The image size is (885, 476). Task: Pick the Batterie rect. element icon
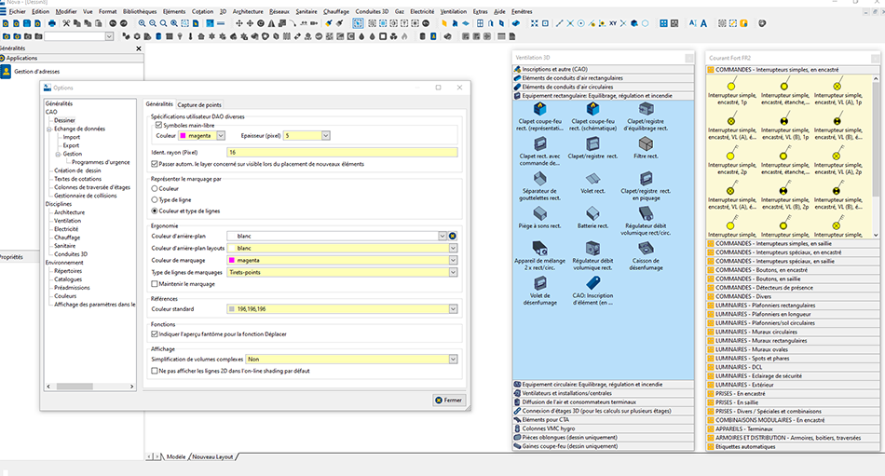tap(591, 212)
